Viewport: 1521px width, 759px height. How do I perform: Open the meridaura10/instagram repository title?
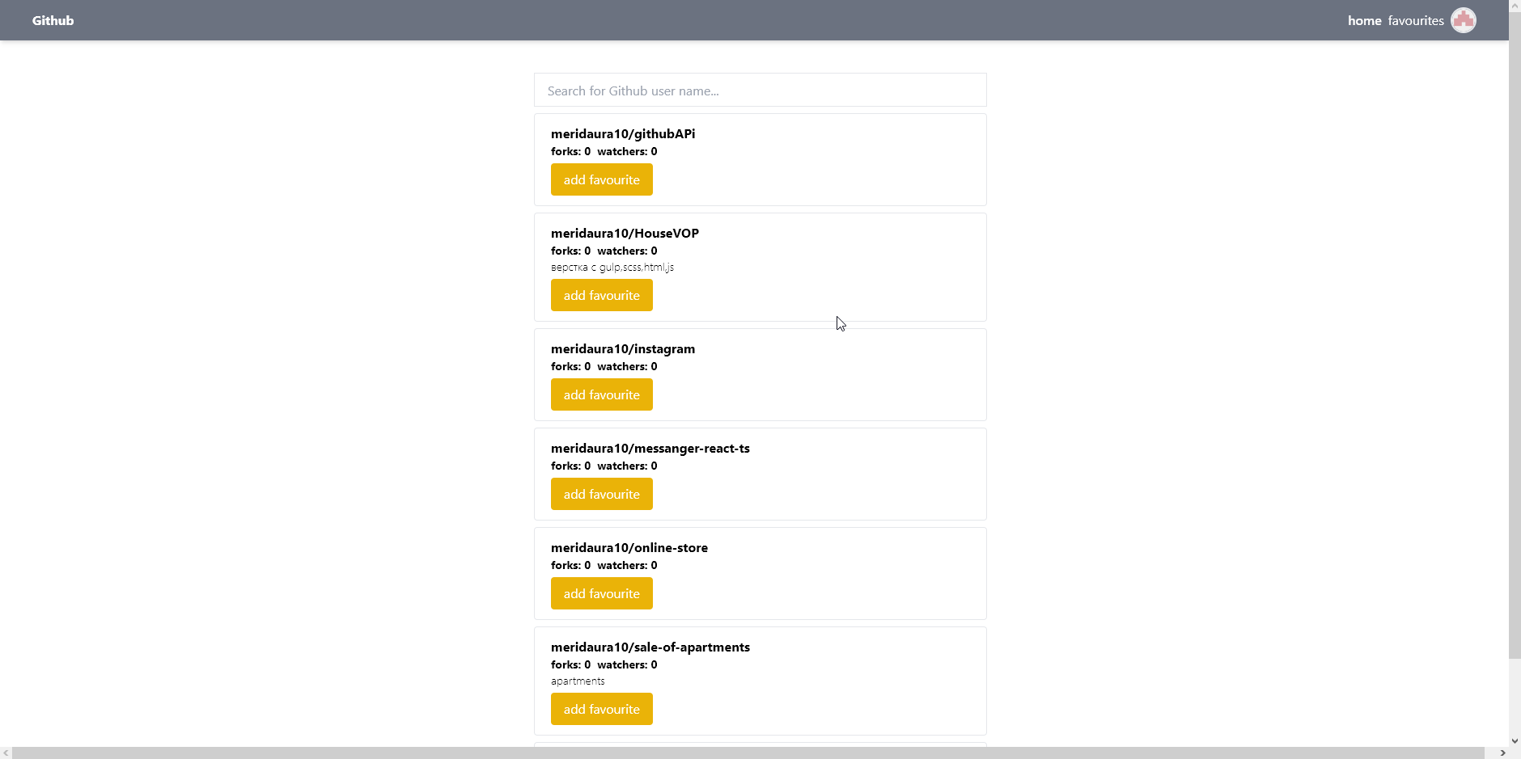tap(623, 348)
